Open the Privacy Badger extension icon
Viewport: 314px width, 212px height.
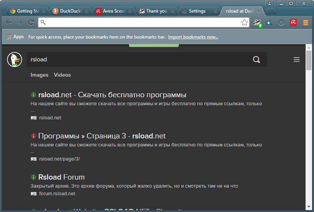257,23
